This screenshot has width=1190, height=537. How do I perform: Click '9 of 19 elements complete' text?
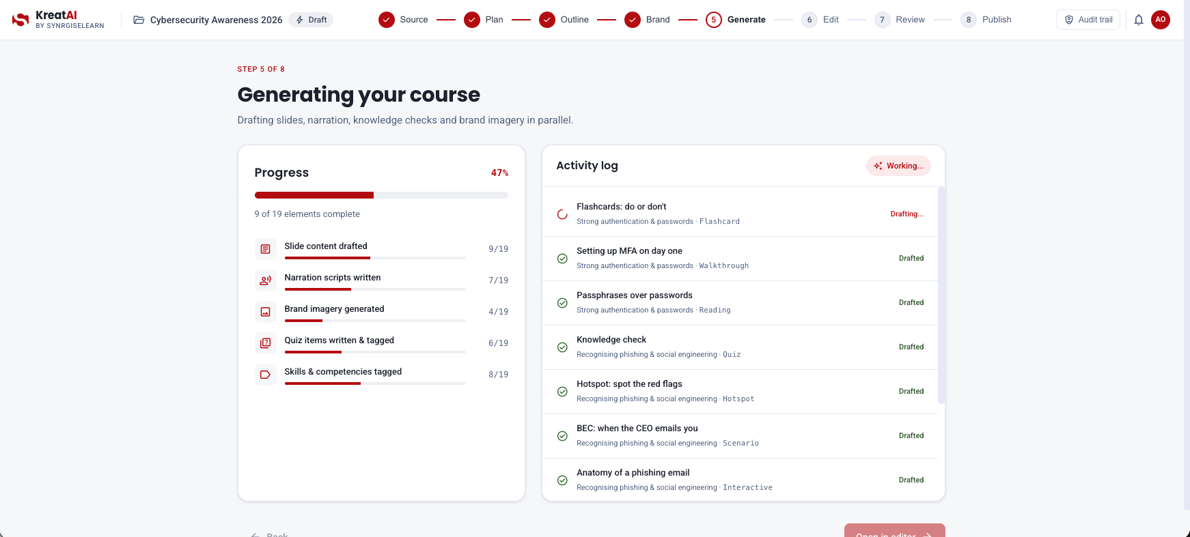pos(307,214)
